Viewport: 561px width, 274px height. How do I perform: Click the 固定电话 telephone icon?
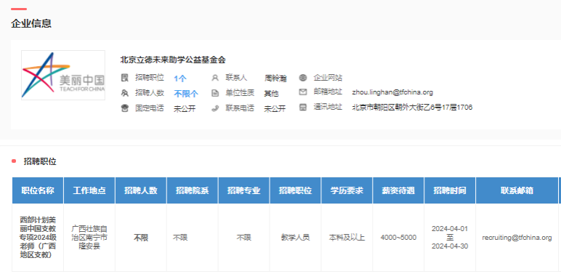coord(124,108)
